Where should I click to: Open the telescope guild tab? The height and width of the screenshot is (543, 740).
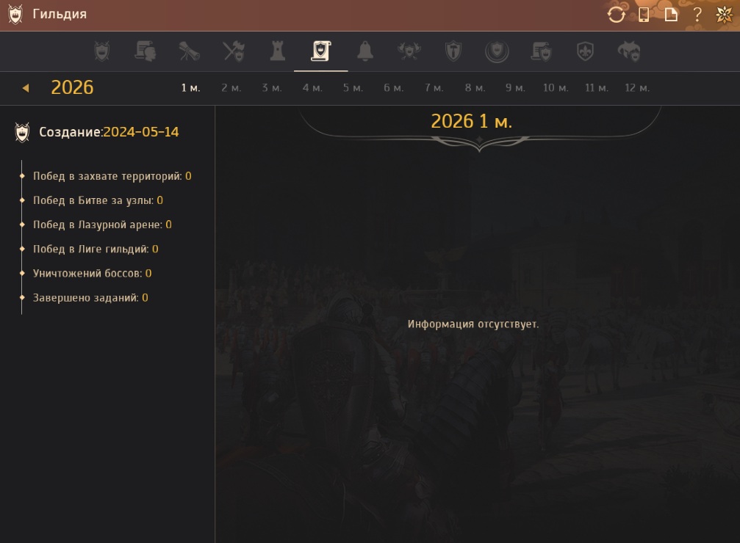click(x=190, y=51)
